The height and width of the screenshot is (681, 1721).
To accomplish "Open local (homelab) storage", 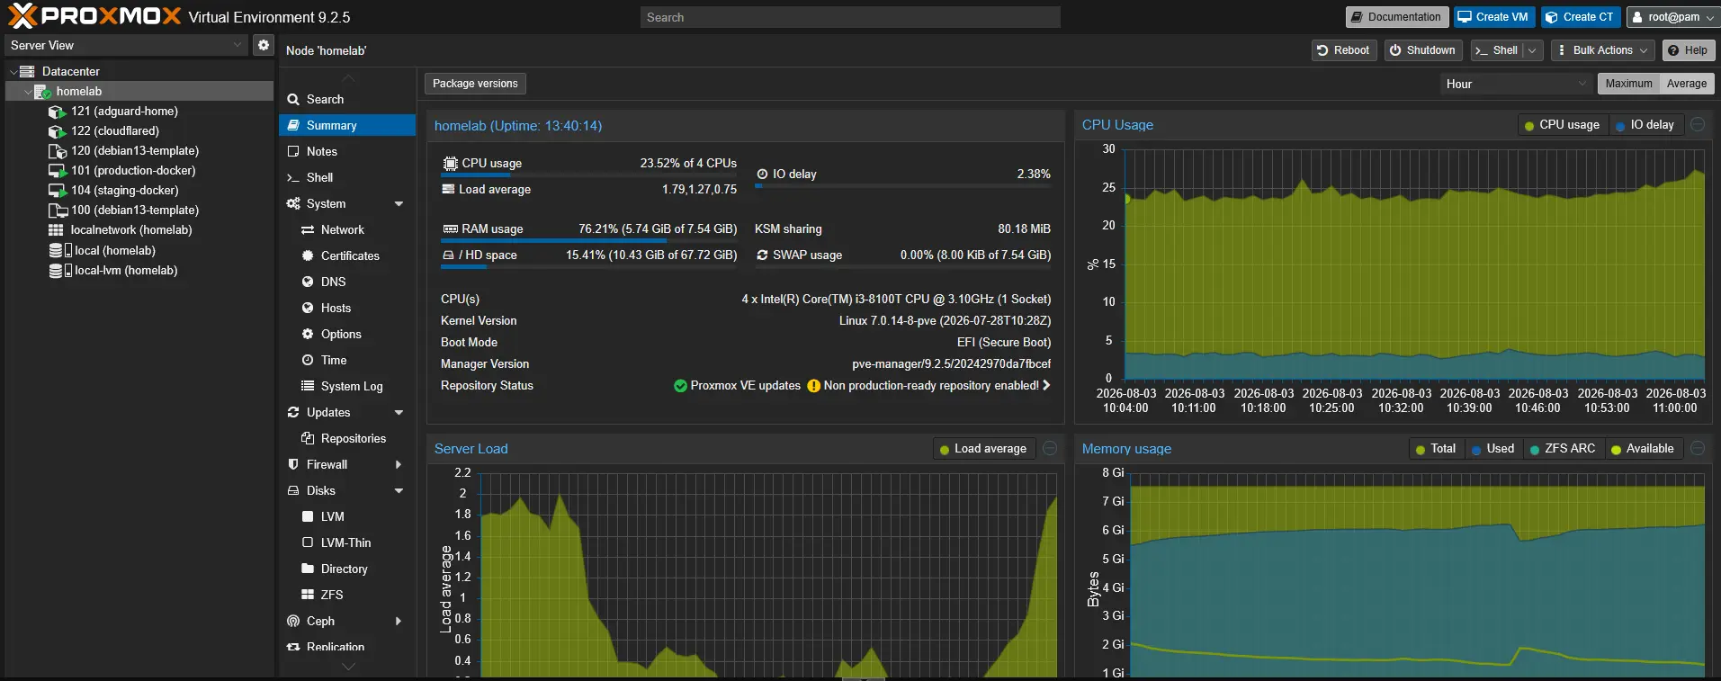I will click(x=114, y=250).
